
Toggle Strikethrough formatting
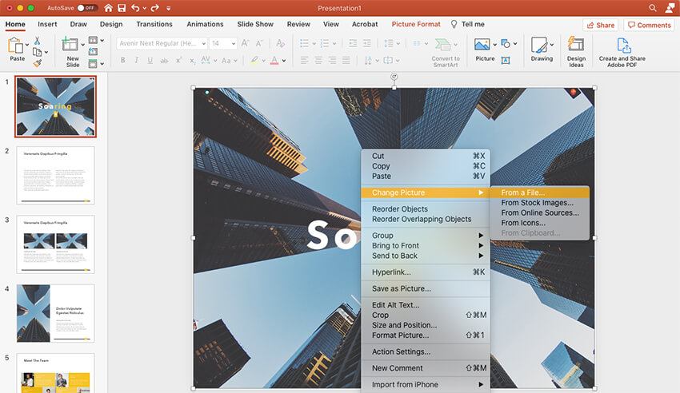164,61
